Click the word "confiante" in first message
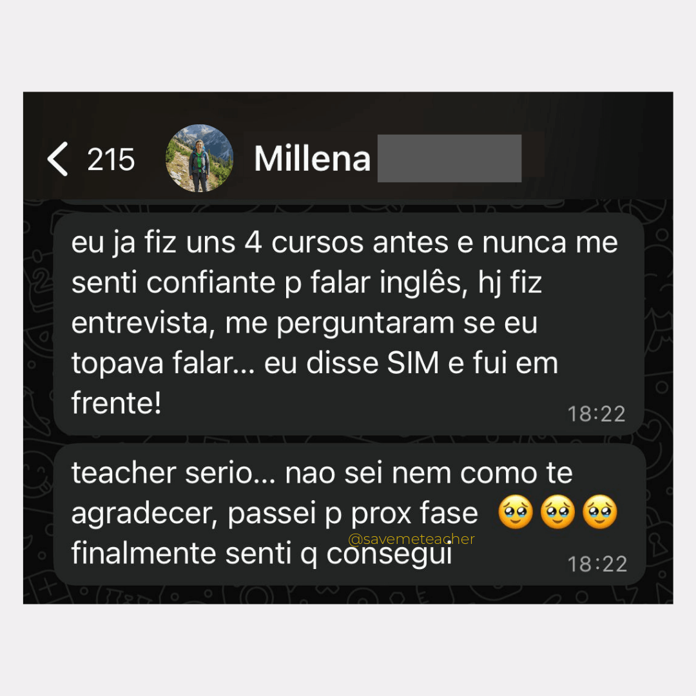 click(x=211, y=283)
